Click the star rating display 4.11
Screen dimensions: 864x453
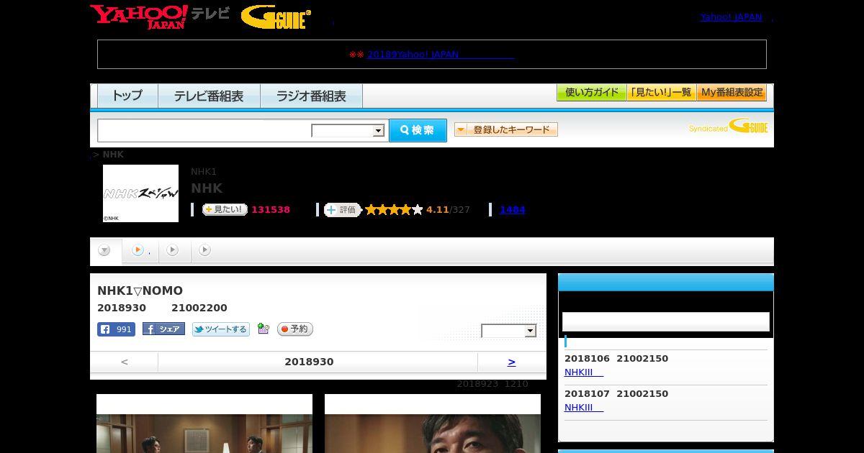click(x=407, y=209)
